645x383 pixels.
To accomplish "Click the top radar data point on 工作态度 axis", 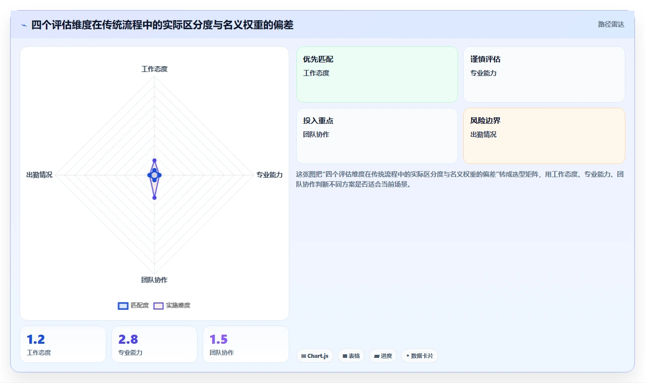I will pyautogui.click(x=154, y=161).
